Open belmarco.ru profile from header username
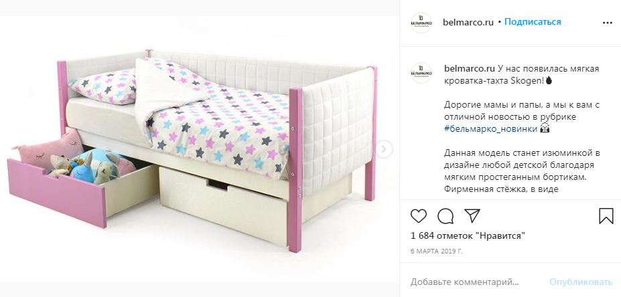Viewport: 621px width, 297px height. pyautogui.click(x=468, y=22)
